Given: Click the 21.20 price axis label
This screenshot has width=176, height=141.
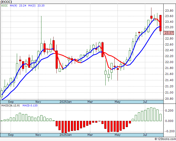Looking at the screenshot, I should click(169, 86).
